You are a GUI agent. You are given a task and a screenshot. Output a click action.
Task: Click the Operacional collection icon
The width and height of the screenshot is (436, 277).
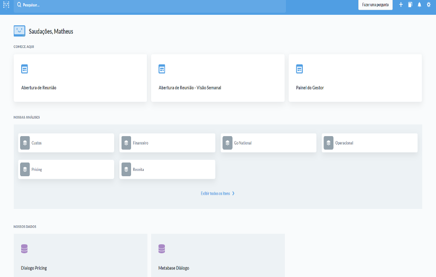pyautogui.click(x=328, y=143)
